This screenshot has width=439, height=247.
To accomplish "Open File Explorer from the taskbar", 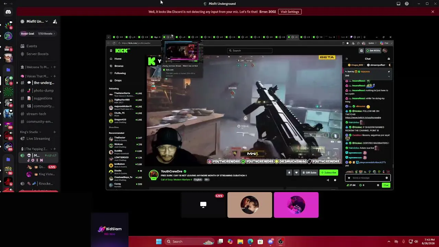I will pyautogui.click(x=240, y=242).
